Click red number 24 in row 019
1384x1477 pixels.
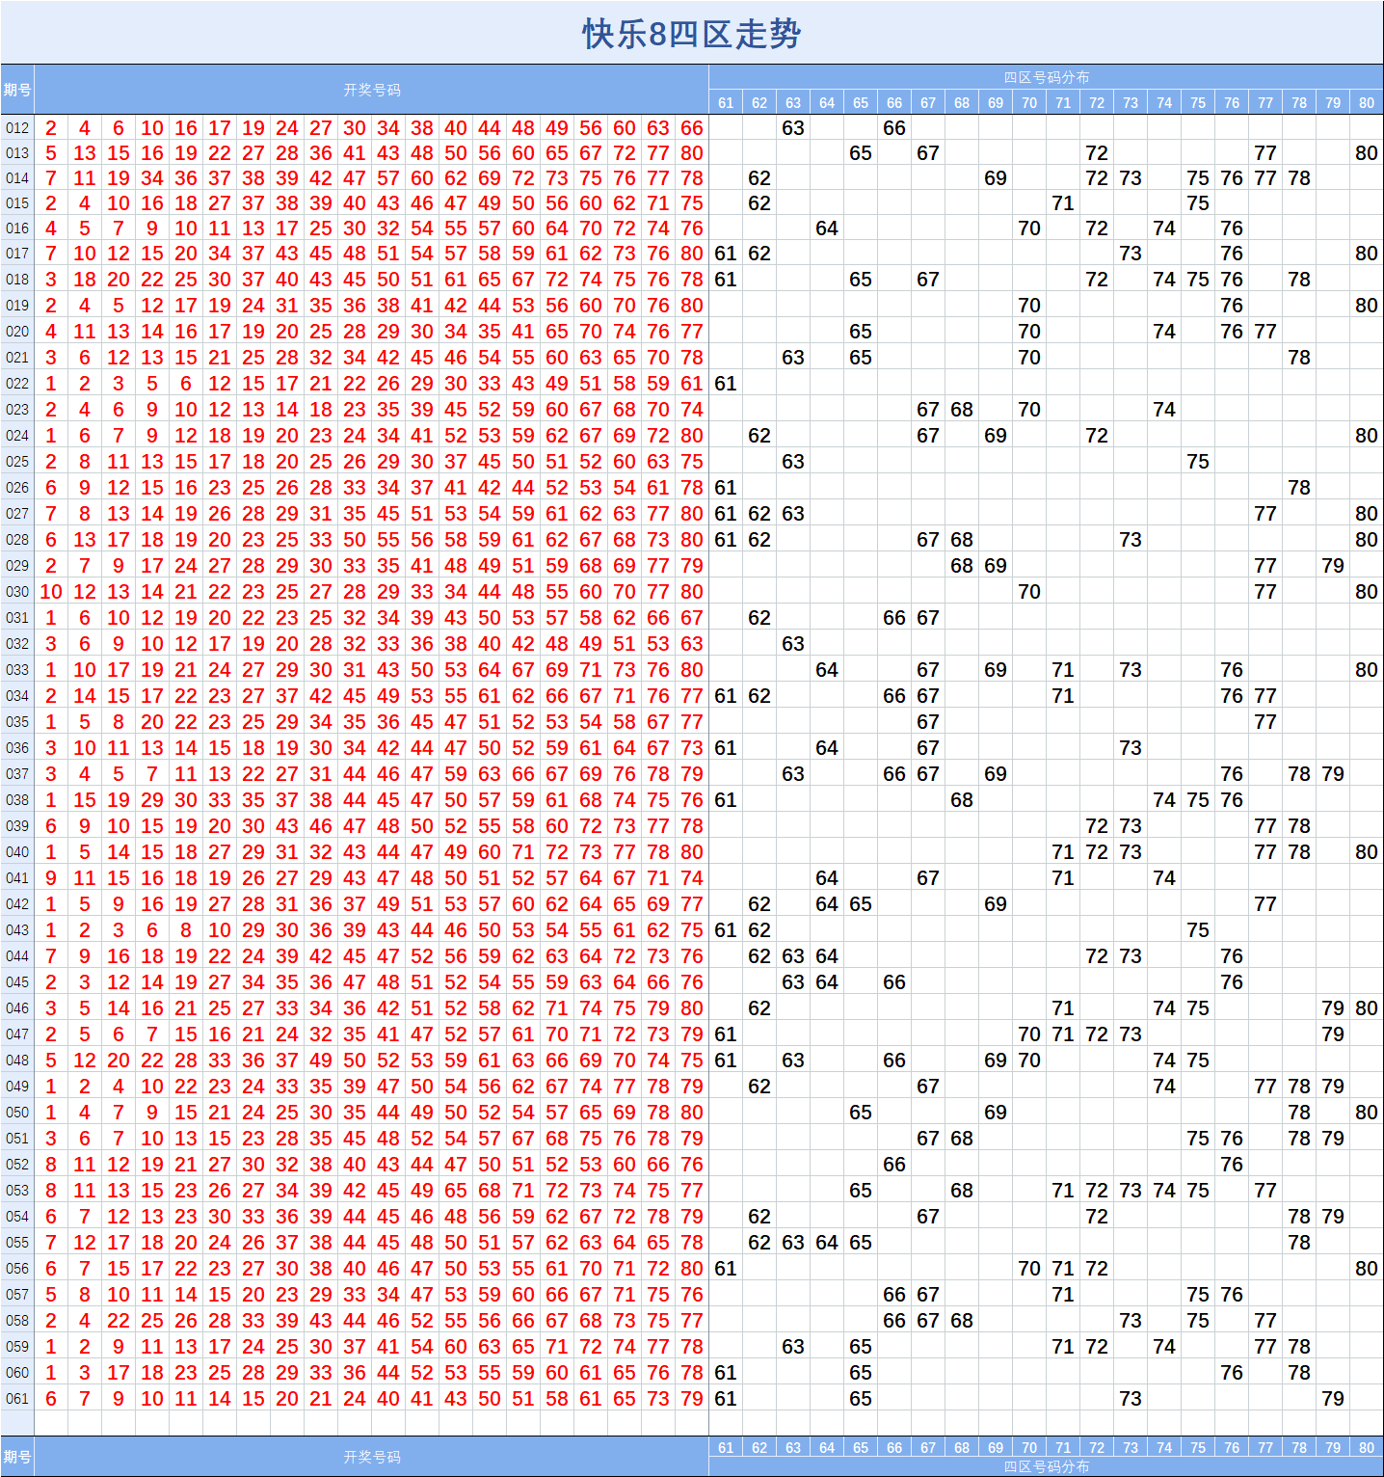point(253,306)
